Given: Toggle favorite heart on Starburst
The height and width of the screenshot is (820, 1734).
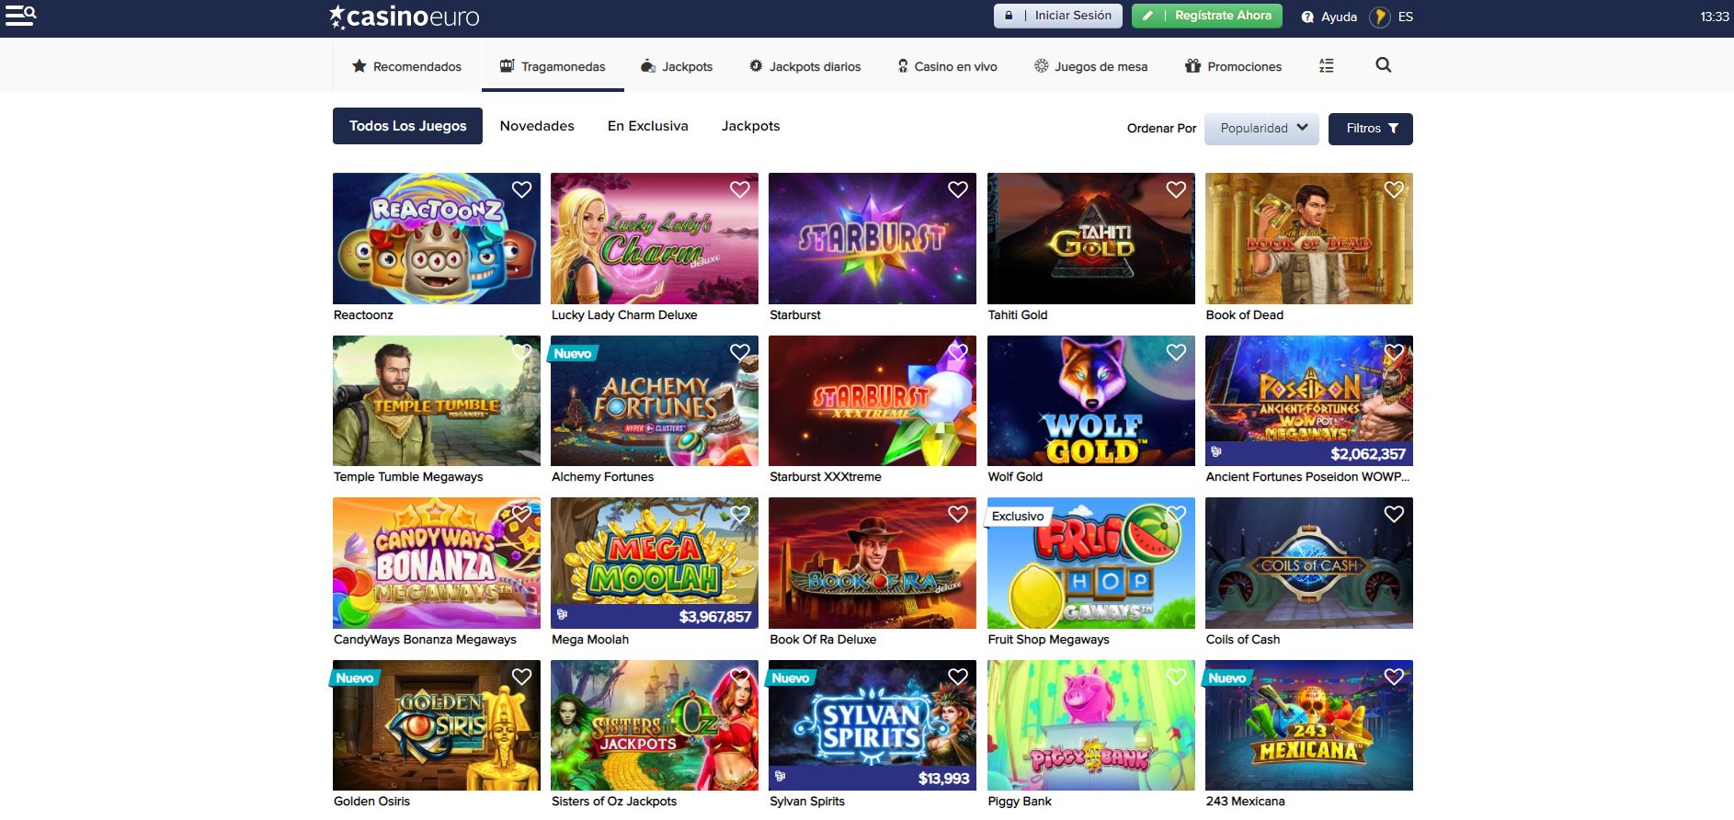Looking at the screenshot, I should [958, 189].
